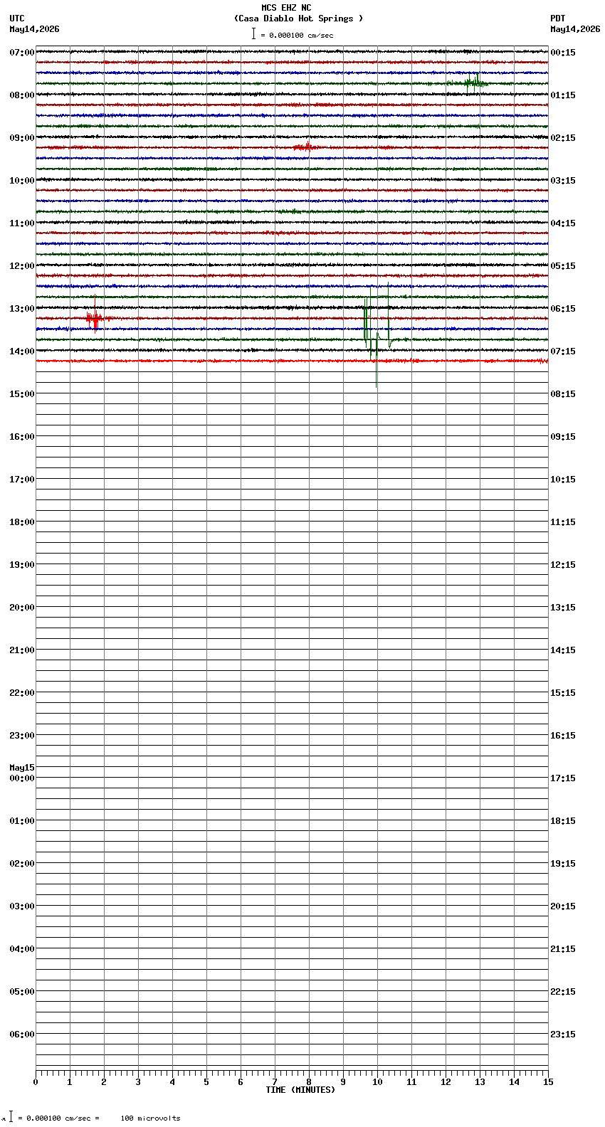Click the 'May14,2026' date under PDT
Image resolution: width=605 pixels, height=1127 pixels.
click(x=575, y=29)
